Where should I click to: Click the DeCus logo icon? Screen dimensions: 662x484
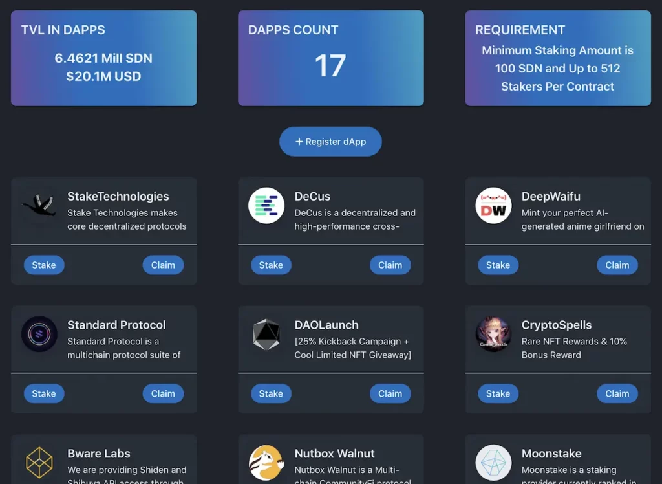[x=266, y=205]
